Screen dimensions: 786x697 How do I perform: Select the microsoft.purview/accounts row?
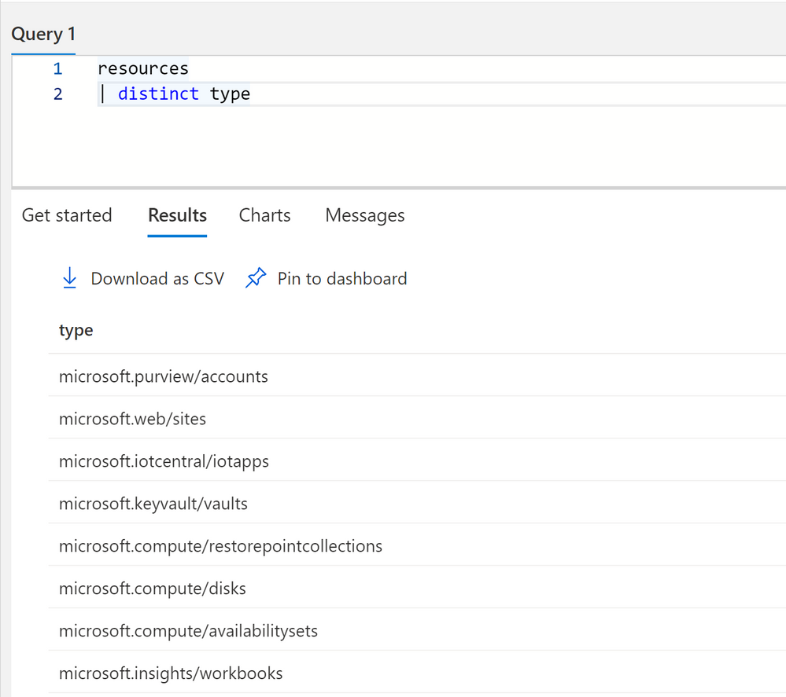tap(417, 376)
